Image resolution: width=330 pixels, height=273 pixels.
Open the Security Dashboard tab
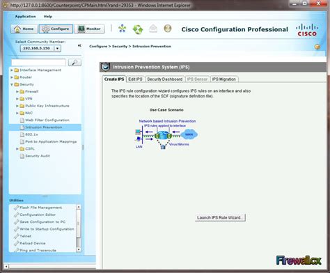[165, 79]
